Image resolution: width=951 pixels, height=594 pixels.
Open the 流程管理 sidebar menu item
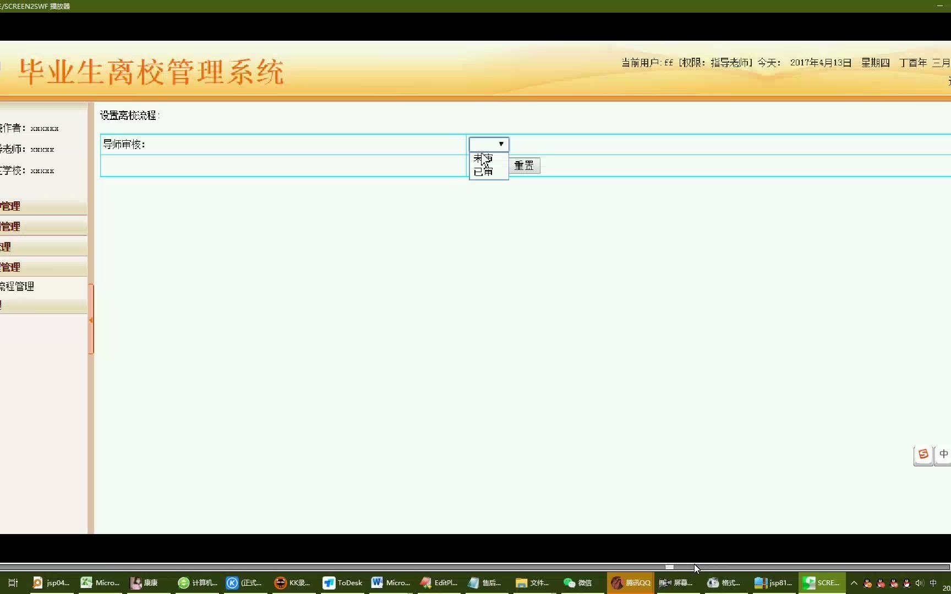(x=18, y=286)
